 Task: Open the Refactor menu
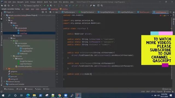(x=40, y=2)
